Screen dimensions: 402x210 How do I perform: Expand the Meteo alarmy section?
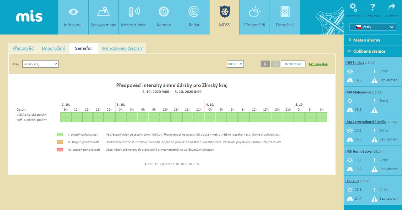click(366, 40)
